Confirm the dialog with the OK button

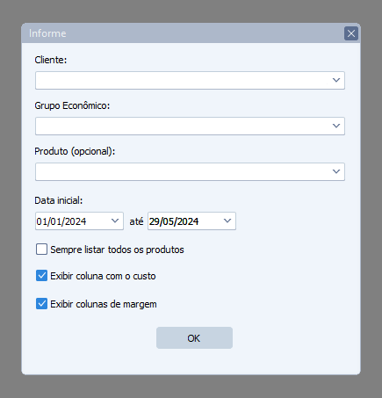coord(194,338)
